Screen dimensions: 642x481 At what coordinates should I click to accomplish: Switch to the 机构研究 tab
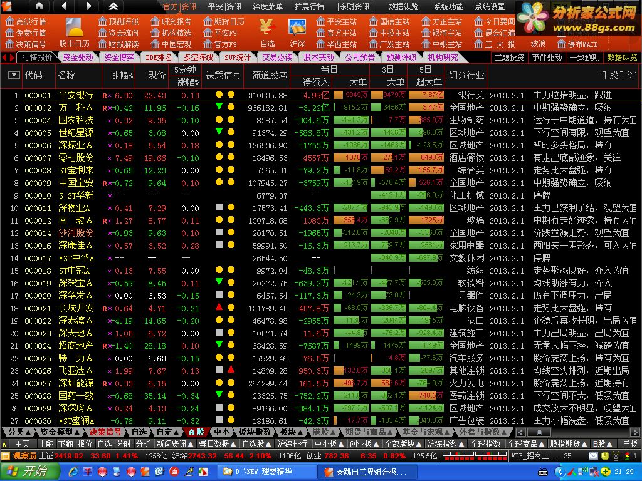point(443,58)
